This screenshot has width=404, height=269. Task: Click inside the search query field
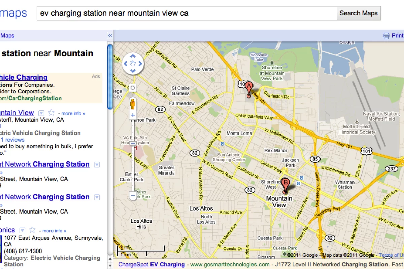185,13
